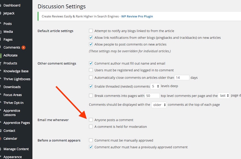
Task: Click the Calendar icon in sidebar
Action: pos(1,139)
